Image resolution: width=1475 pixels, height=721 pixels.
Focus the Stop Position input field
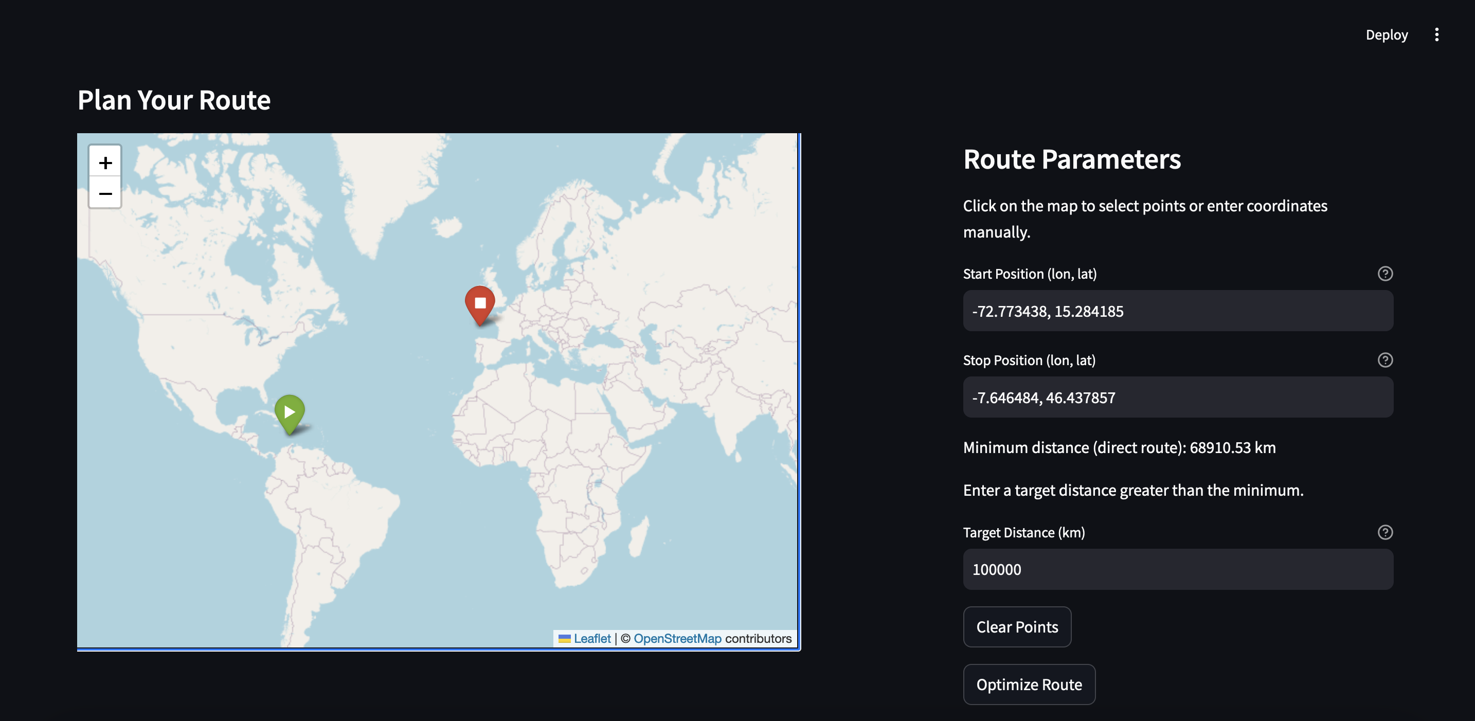pyautogui.click(x=1177, y=398)
